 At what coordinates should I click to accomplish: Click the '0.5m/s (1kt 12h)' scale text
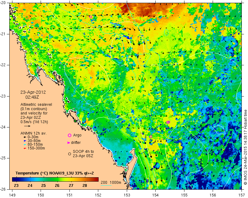coord(34,122)
